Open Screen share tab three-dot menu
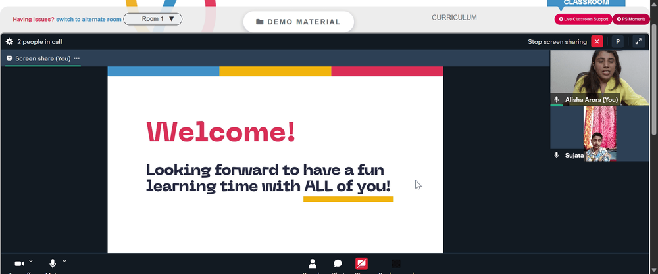 point(77,58)
